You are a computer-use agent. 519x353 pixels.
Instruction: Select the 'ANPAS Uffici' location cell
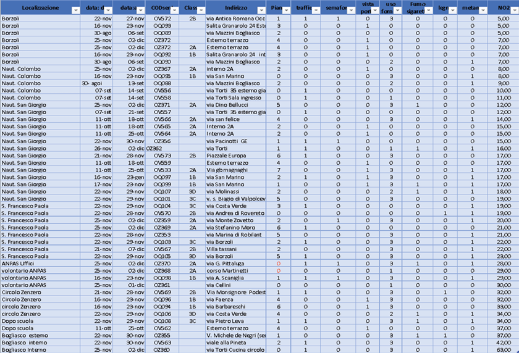tap(40, 264)
